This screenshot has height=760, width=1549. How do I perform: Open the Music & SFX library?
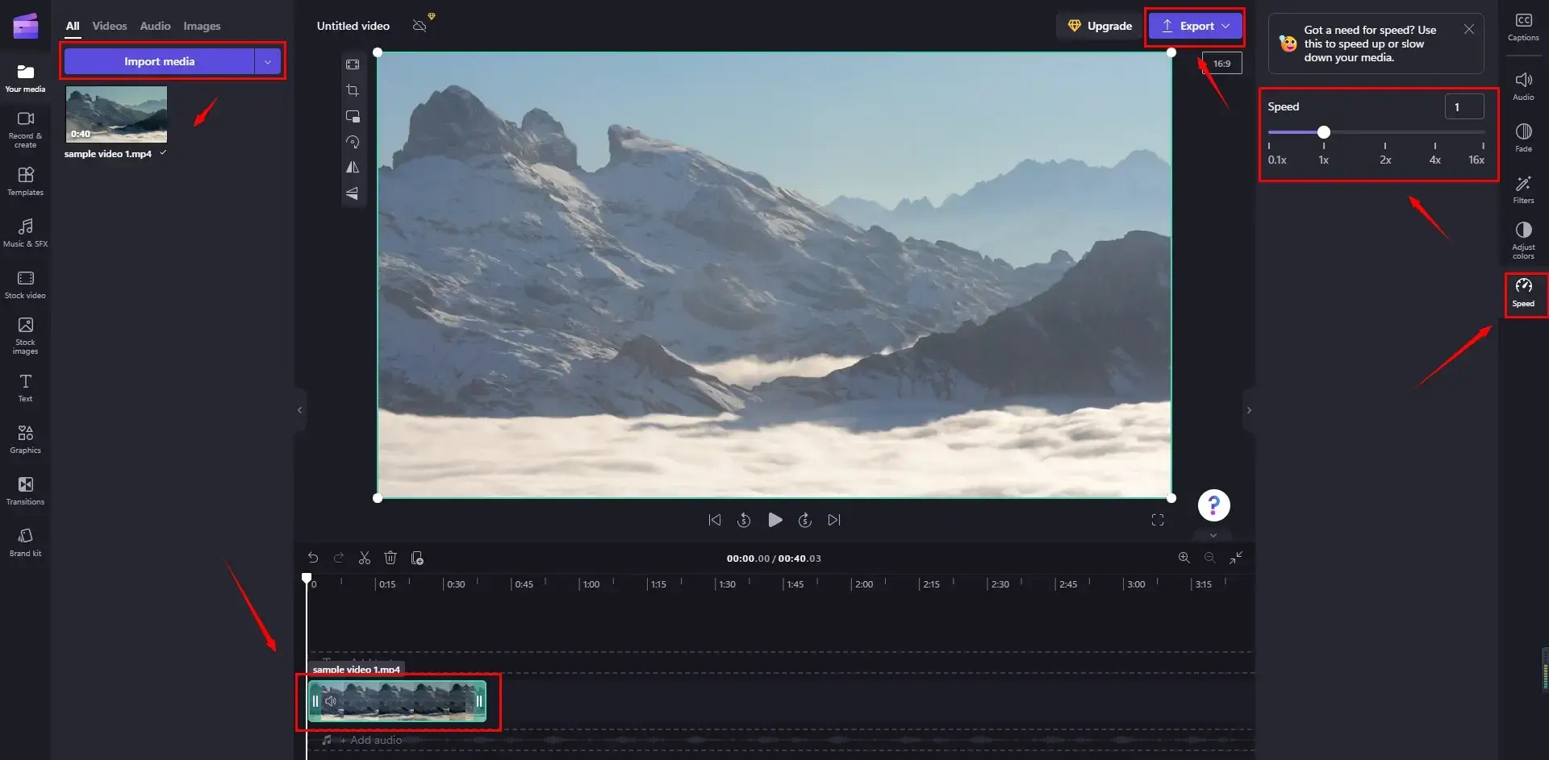[25, 233]
